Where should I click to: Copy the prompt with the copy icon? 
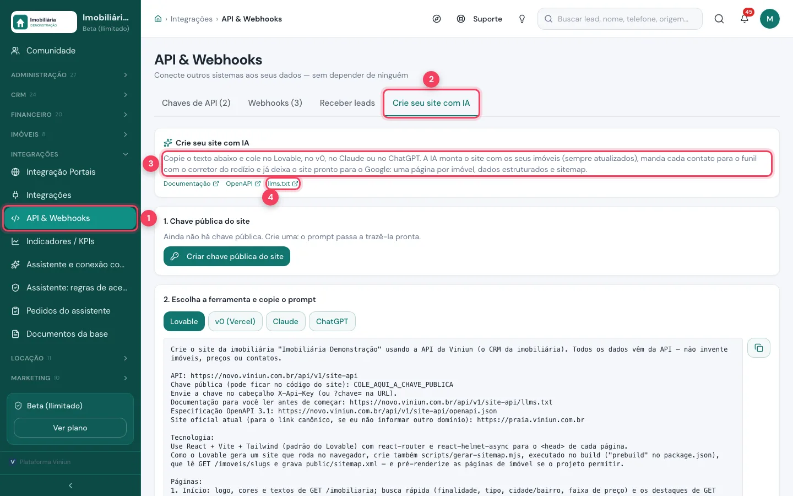tap(759, 348)
